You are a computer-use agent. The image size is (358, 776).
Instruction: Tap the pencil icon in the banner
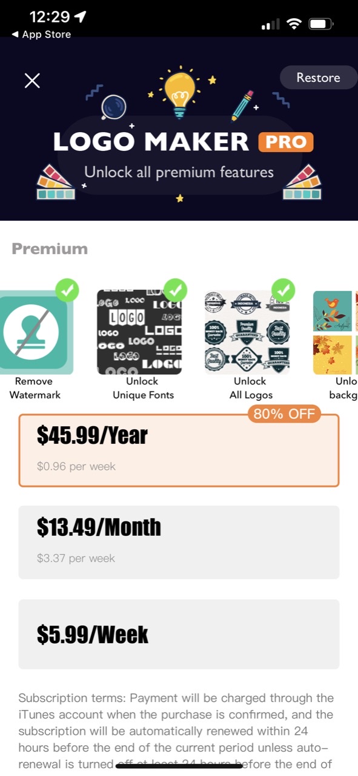click(x=242, y=105)
